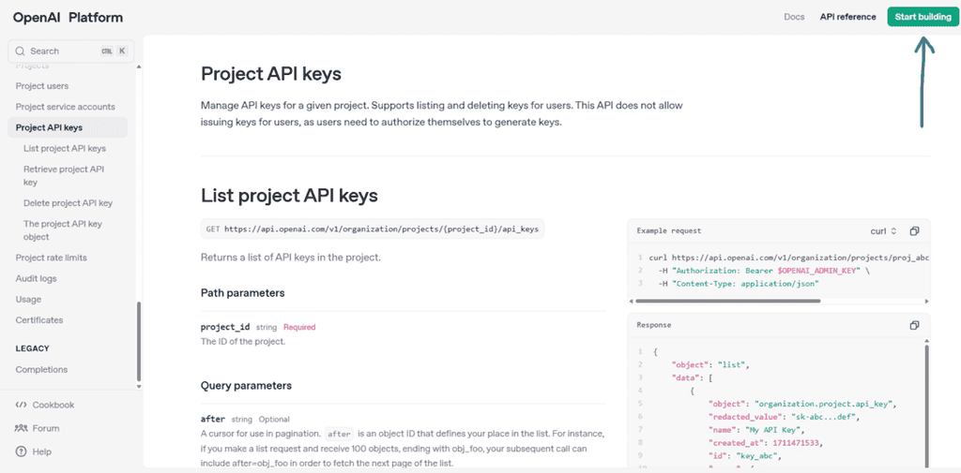This screenshot has height=473, width=961.
Task: Open the curl language selector dropdown
Action: (x=883, y=231)
